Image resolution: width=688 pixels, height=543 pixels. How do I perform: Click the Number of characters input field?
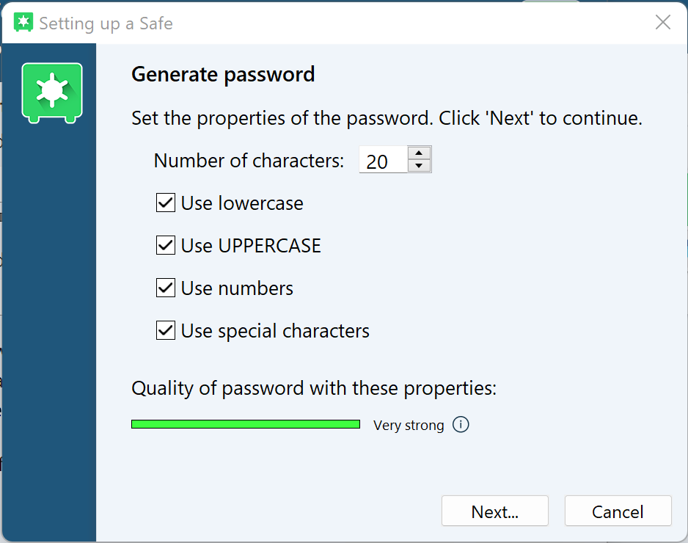(383, 160)
